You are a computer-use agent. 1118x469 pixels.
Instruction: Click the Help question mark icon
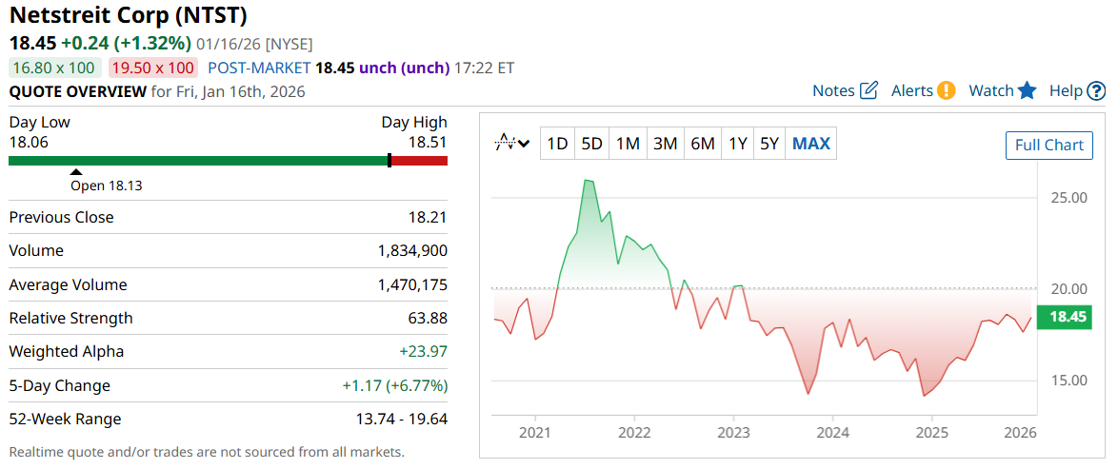pyautogui.click(x=1096, y=90)
